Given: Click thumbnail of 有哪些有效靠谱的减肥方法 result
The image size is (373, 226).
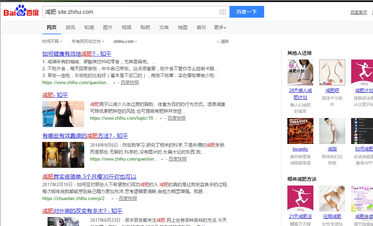Looking at the screenshot, I should point(63,155).
